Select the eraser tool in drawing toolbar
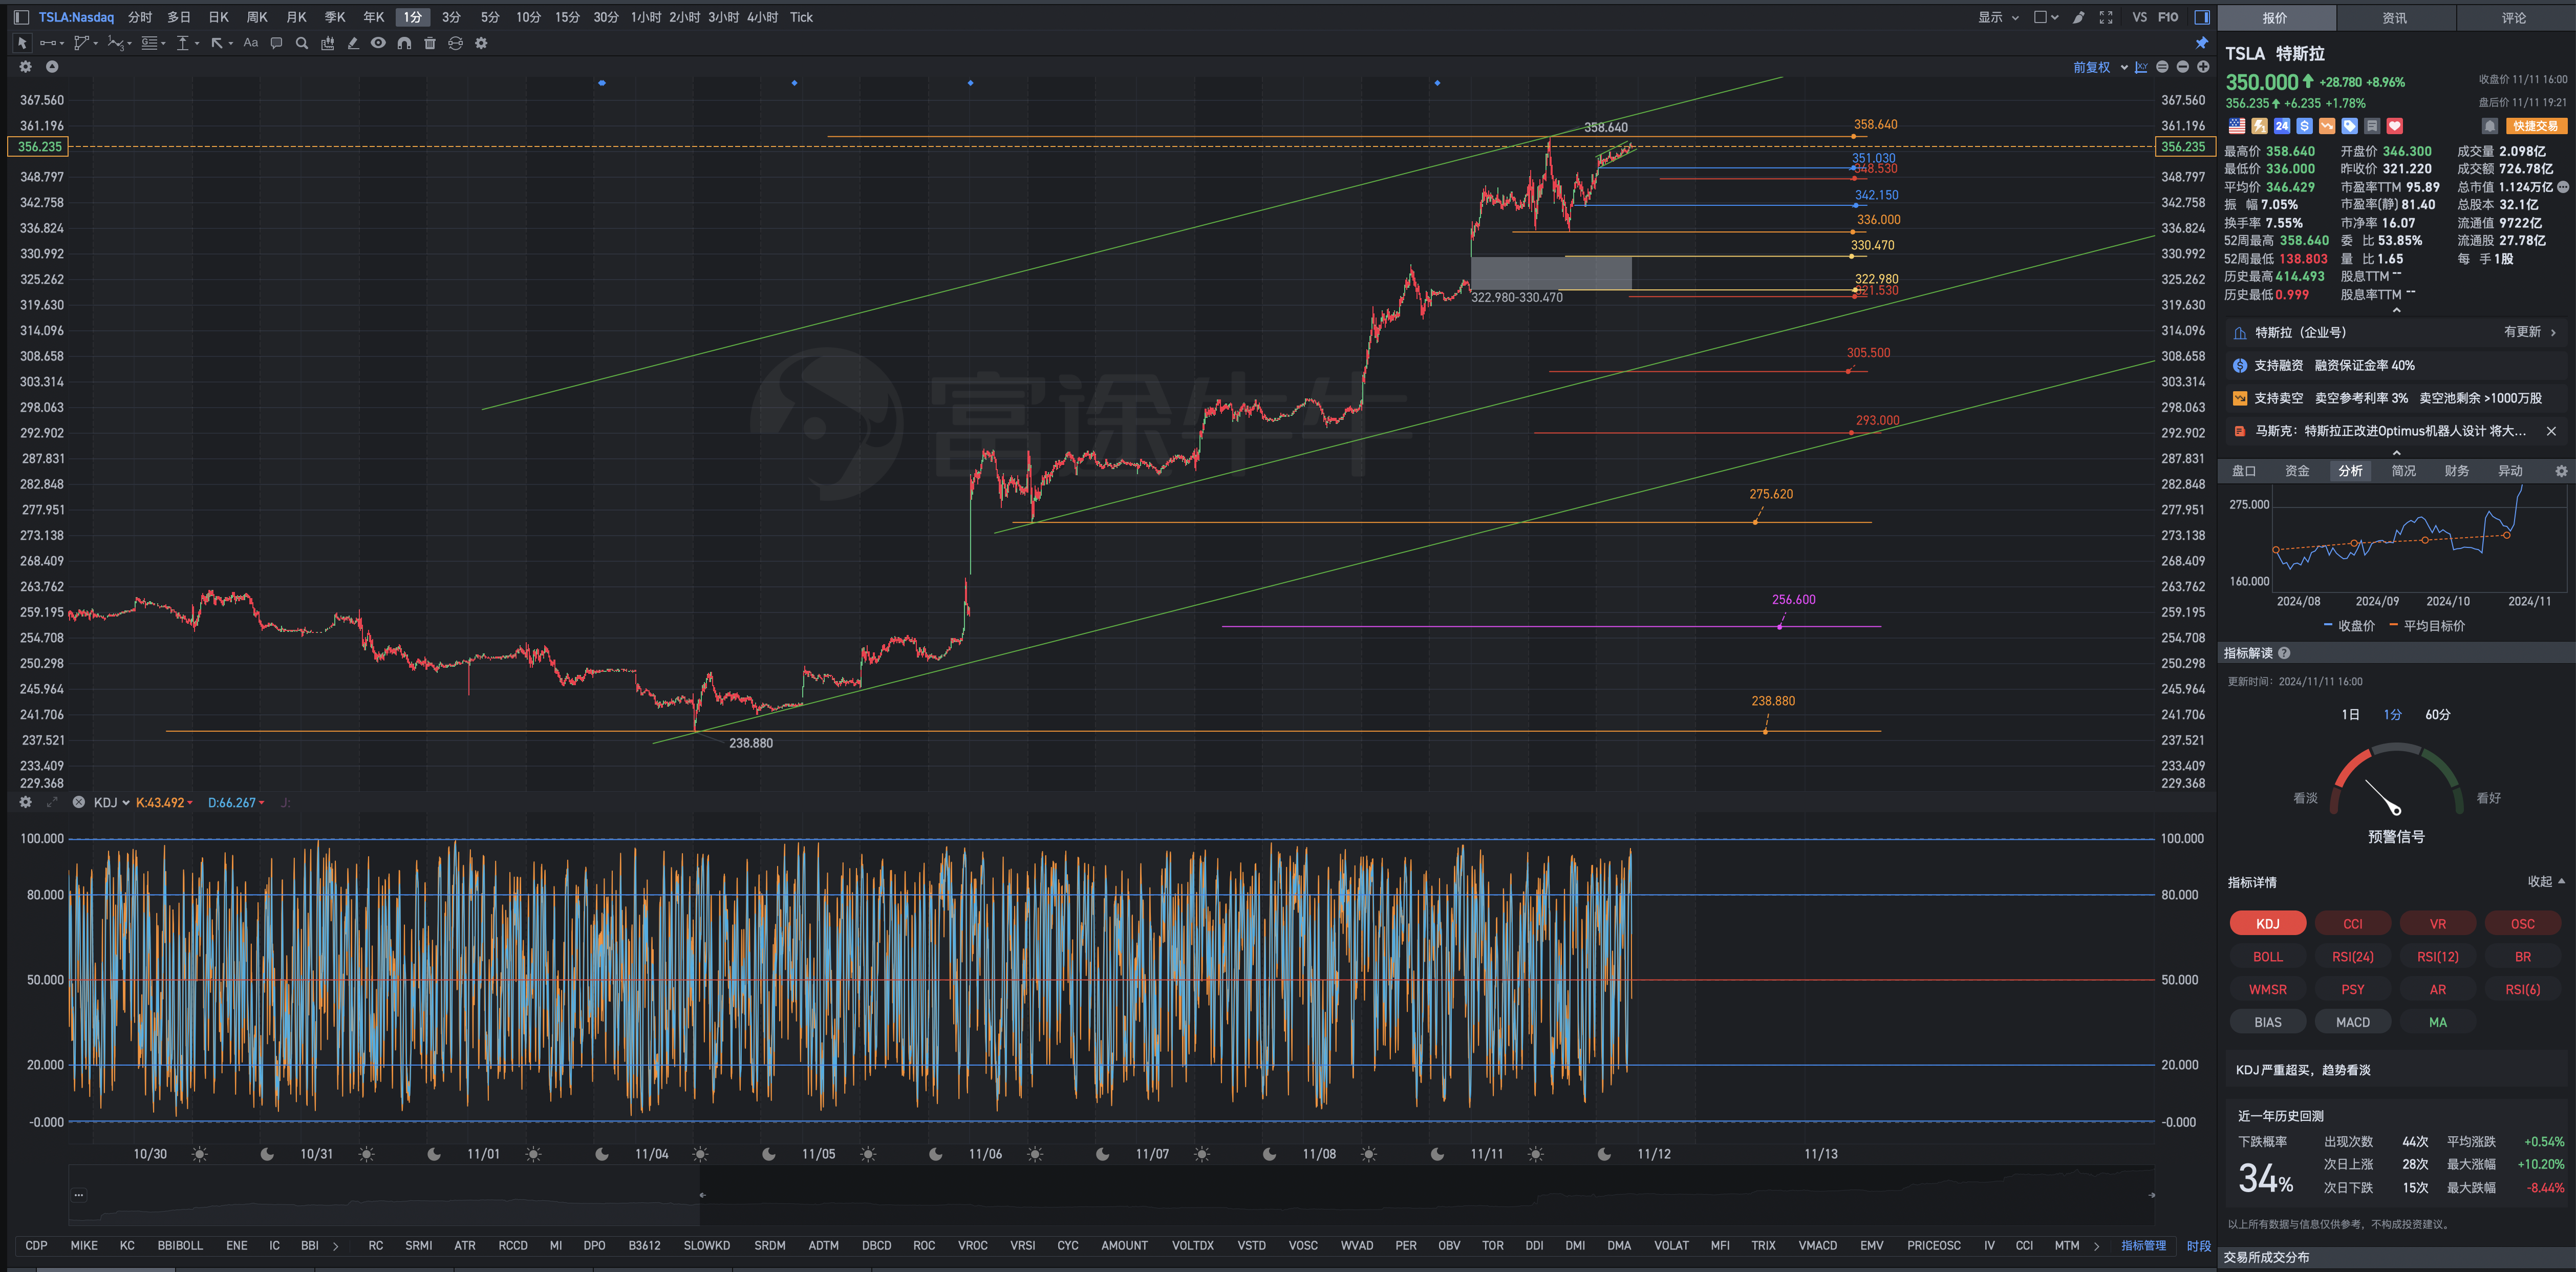Image resolution: width=2576 pixels, height=1272 pixels. pyautogui.click(x=353, y=43)
